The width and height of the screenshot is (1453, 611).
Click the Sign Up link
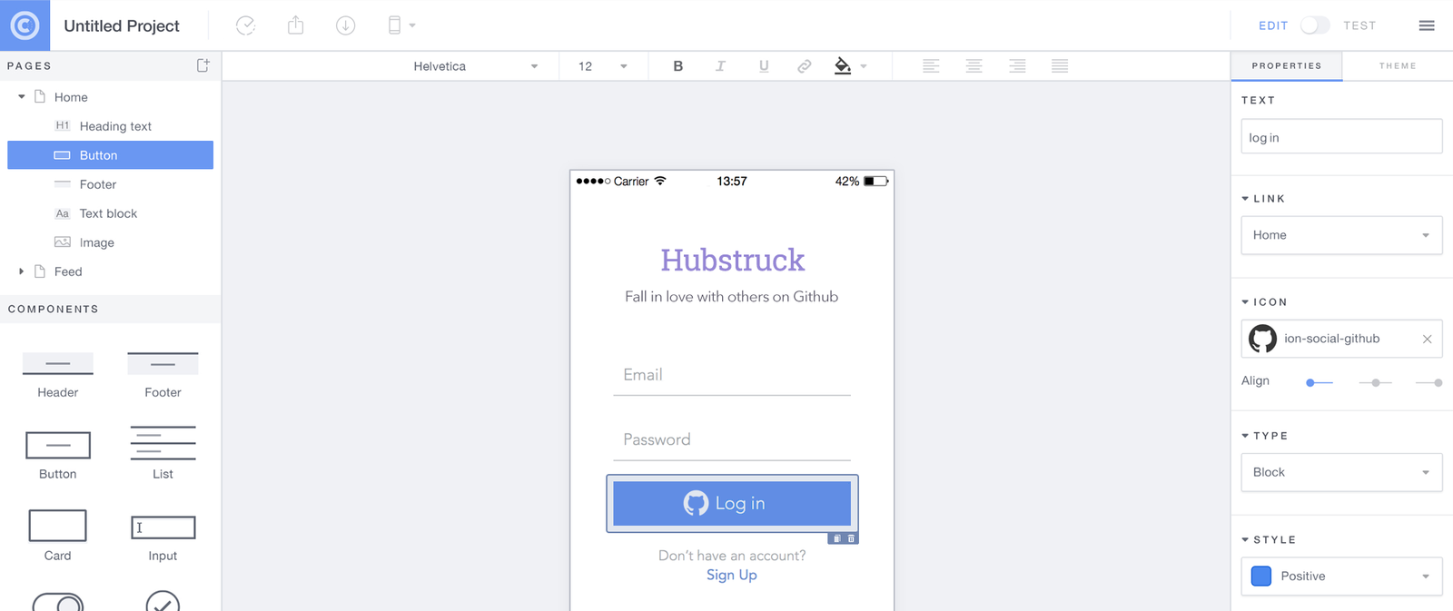point(732,575)
